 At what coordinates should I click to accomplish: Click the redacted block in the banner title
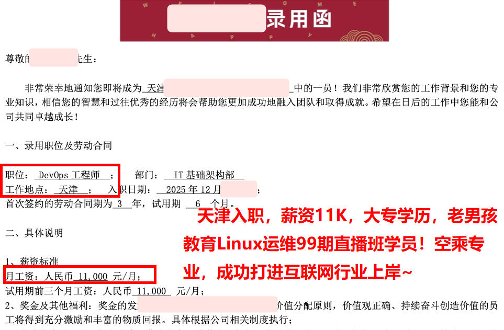217,18
